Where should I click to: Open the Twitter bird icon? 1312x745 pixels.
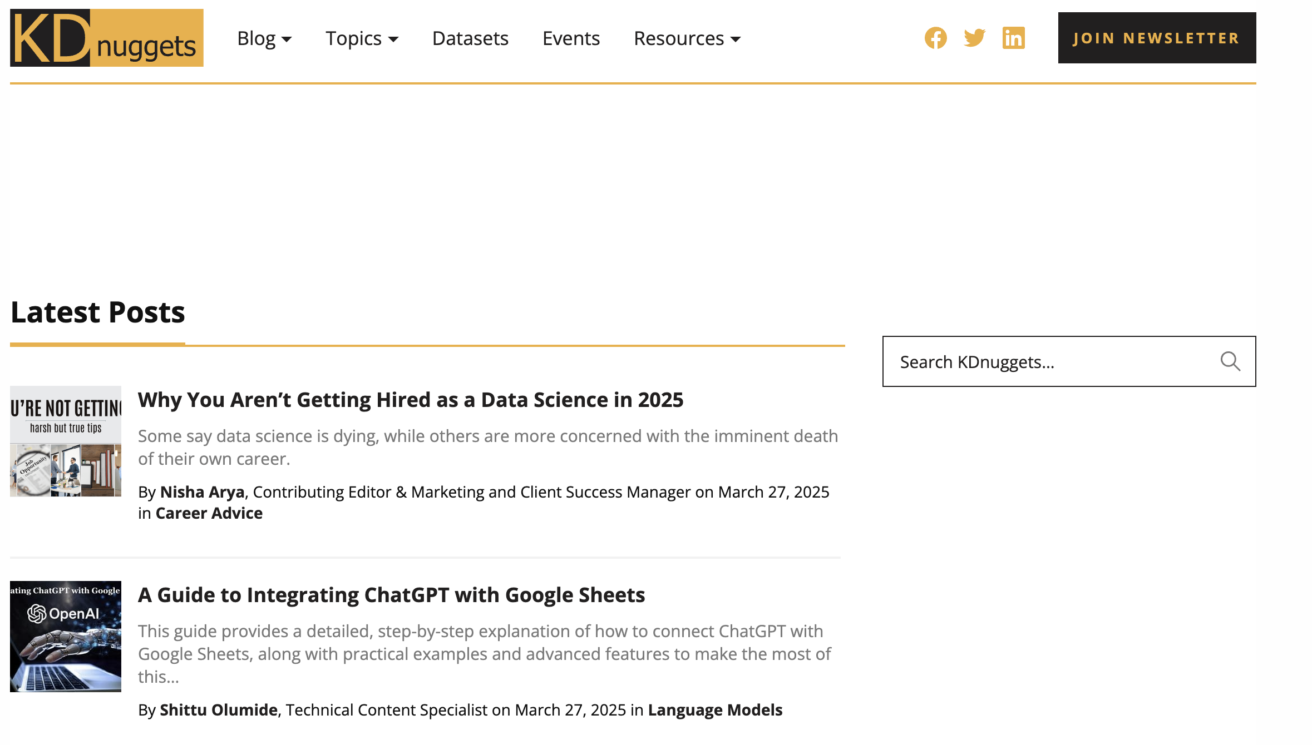tap(974, 38)
